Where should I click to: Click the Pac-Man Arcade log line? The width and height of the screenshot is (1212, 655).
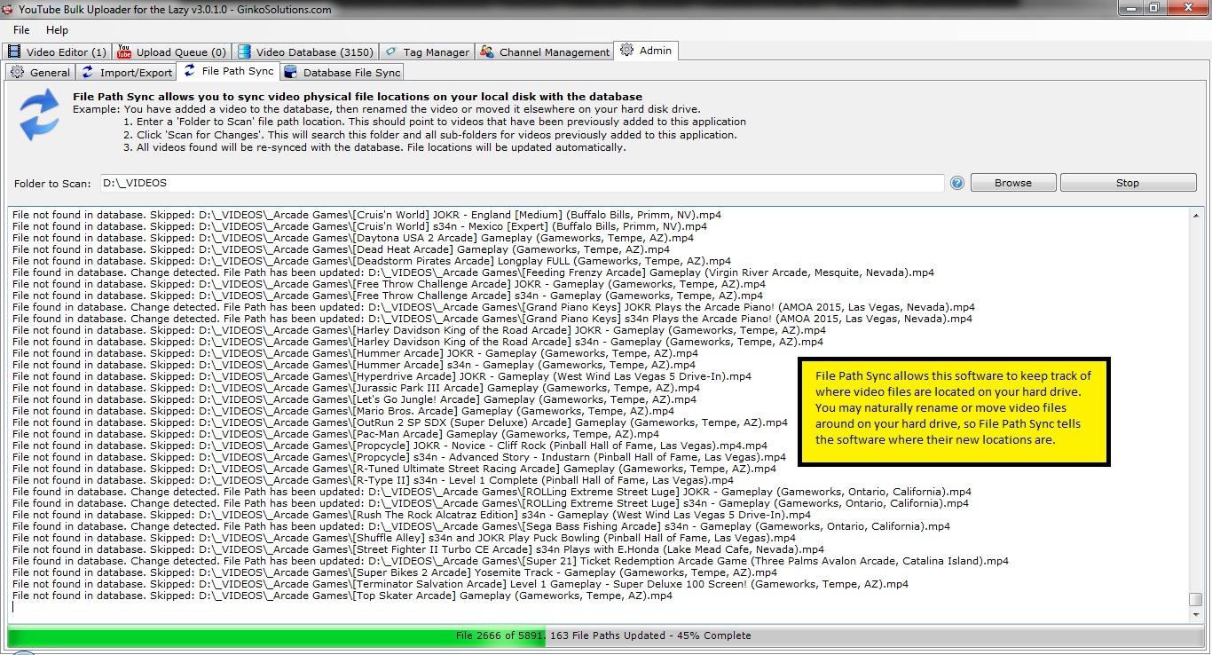335,434
